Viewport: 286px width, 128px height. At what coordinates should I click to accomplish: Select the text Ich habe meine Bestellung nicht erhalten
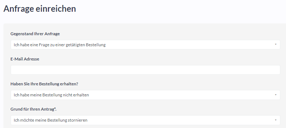click(51, 95)
